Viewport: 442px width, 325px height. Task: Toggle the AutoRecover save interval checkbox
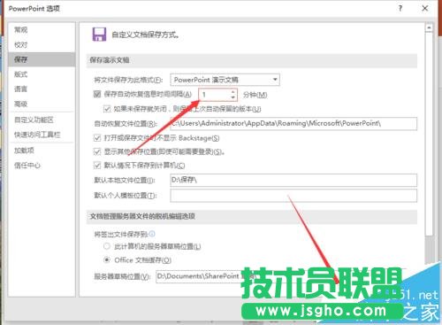click(97, 94)
